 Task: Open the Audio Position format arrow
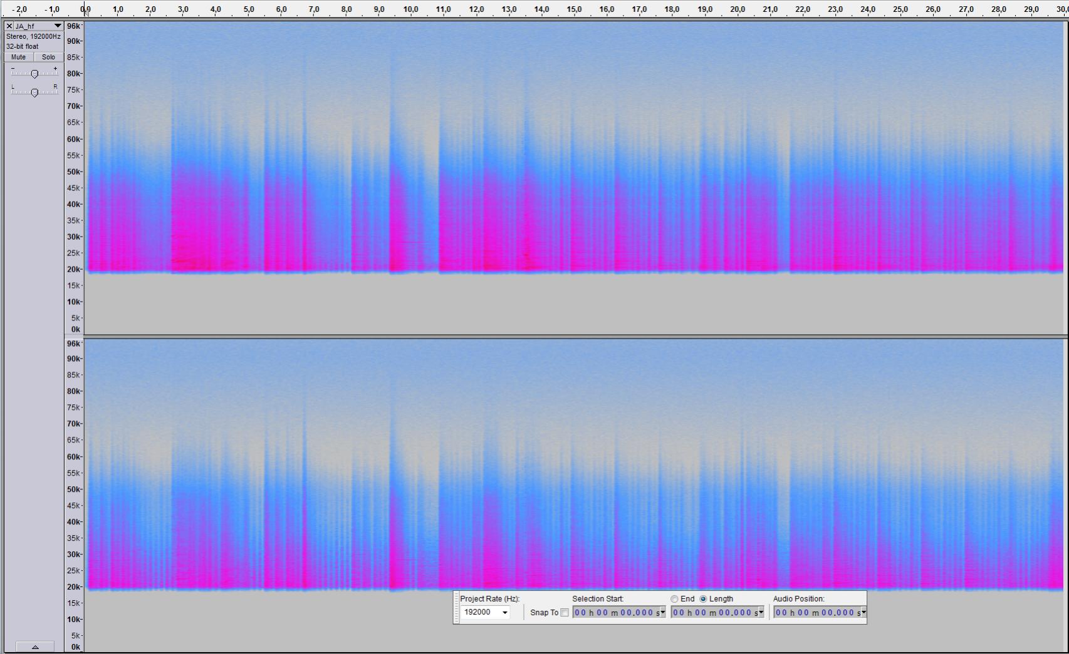864,613
